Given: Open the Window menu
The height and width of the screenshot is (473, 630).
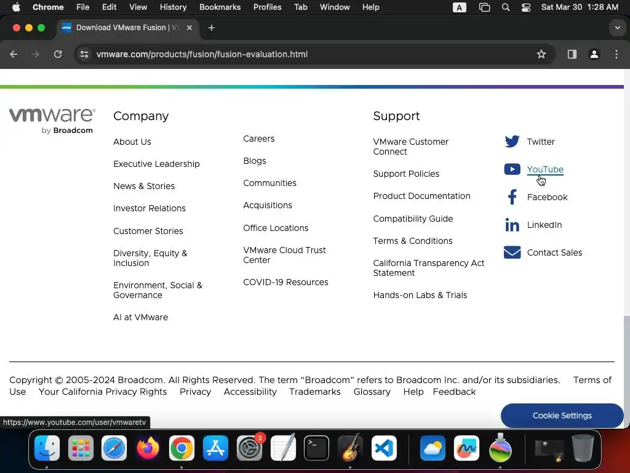Looking at the screenshot, I should pos(335,7).
